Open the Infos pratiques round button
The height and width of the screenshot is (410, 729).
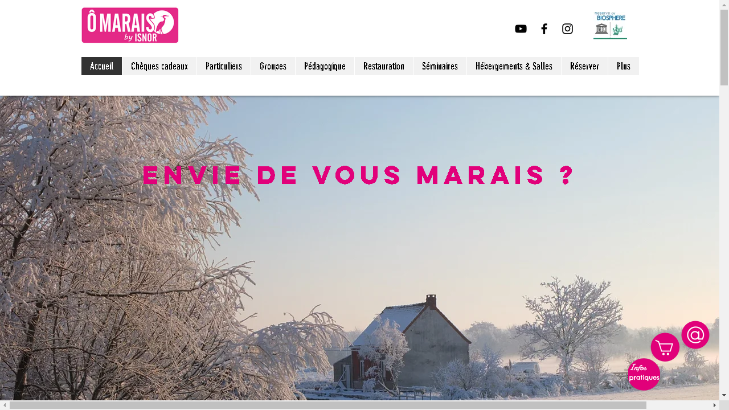coord(644,374)
